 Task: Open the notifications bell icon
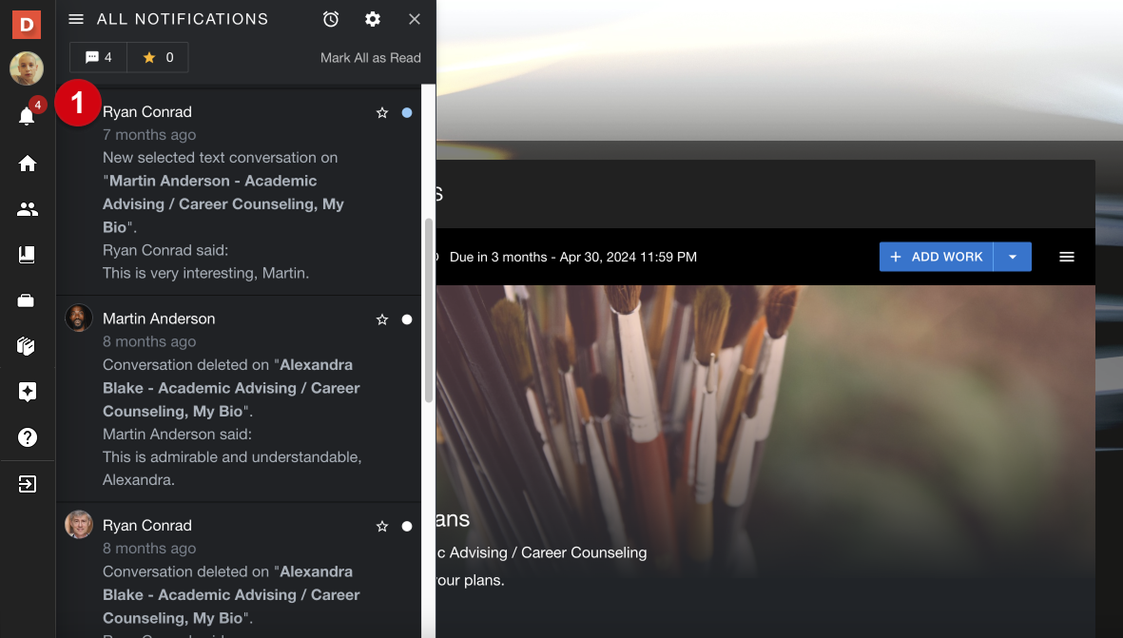tap(27, 116)
